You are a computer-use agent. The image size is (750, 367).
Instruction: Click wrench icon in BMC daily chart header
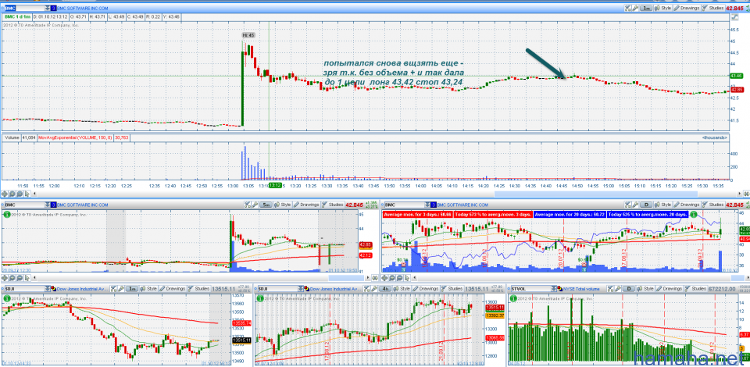point(635,205)
